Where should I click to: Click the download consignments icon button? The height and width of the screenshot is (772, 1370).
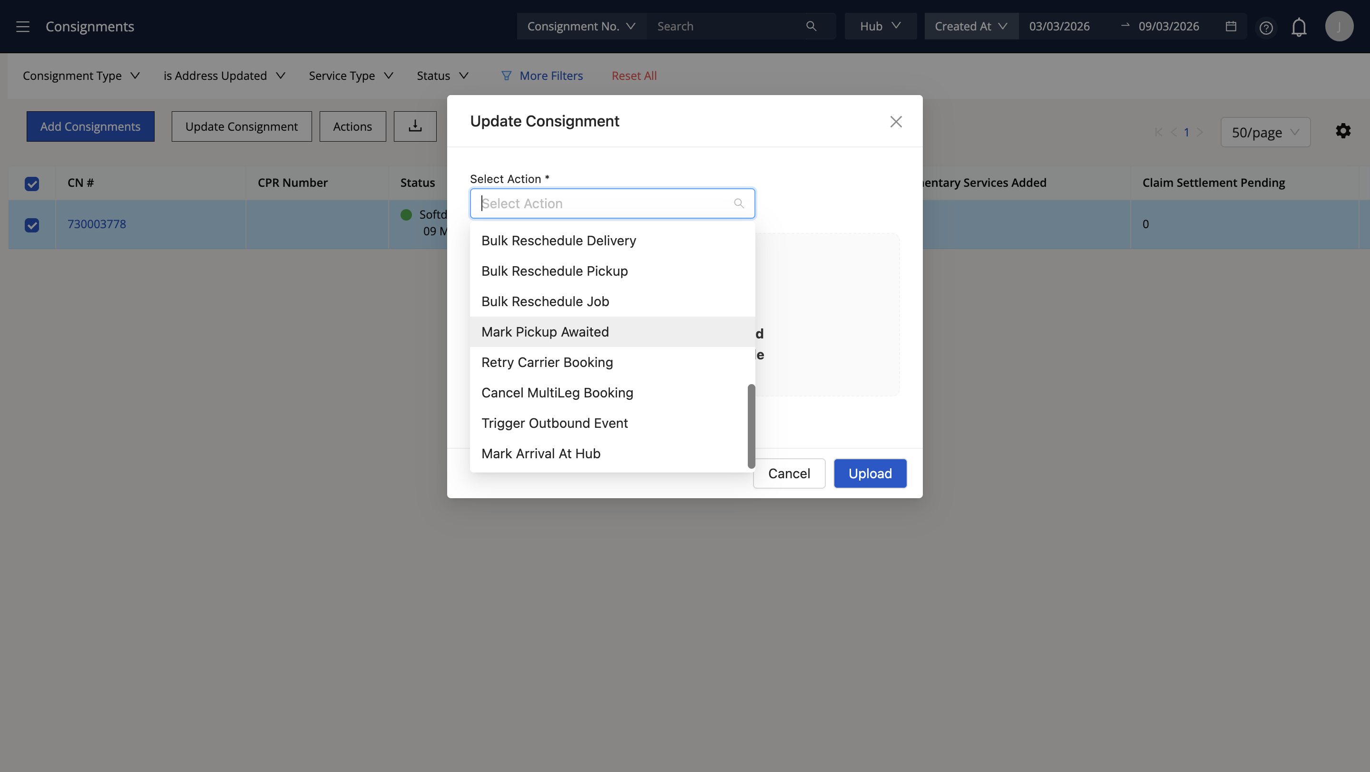coord(415,126)
